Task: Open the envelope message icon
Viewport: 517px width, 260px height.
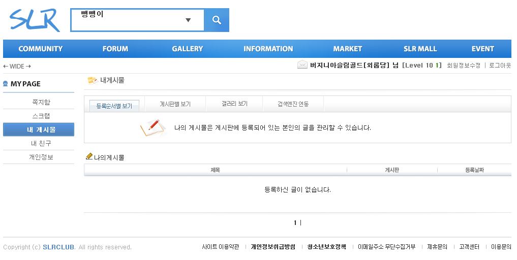Action: [302, 65]
